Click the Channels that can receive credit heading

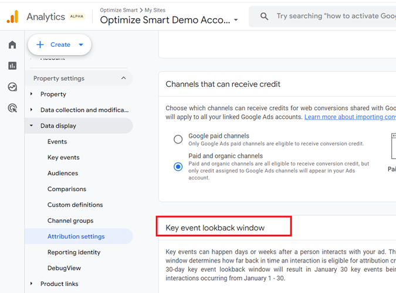click(223, 84)
